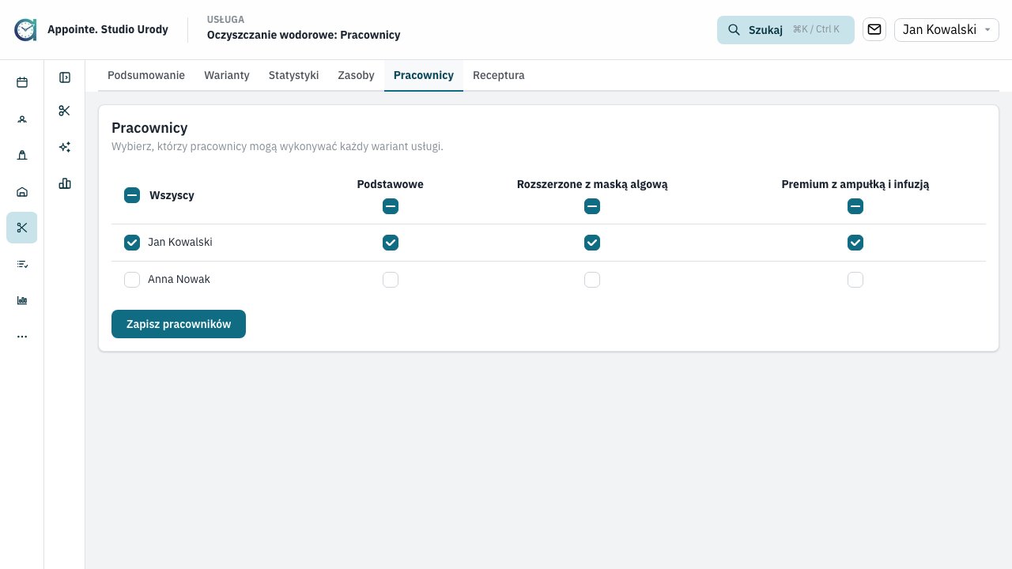
Task: Switch to the Receptura tab
Action: pyautogui.click(x=498, y=75)
